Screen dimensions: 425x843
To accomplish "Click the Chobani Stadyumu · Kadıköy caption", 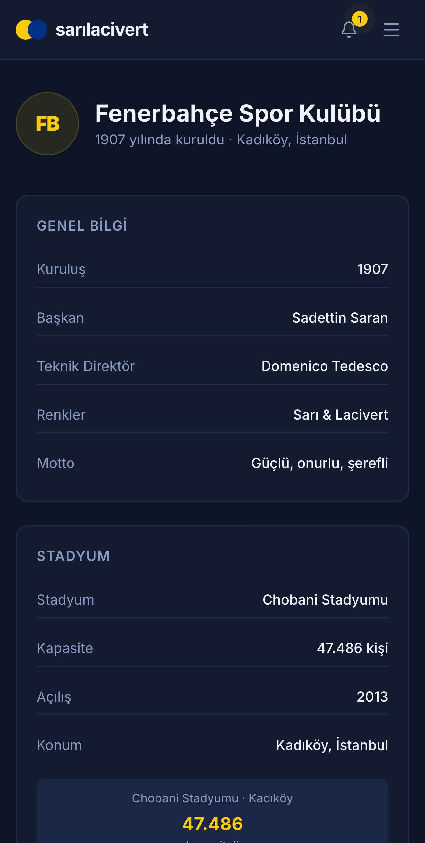I will point(212,798).
